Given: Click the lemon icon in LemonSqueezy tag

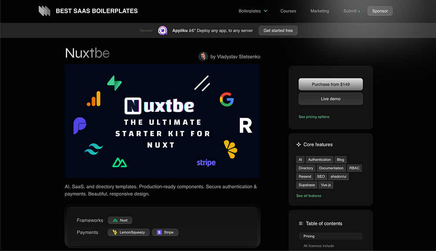Looking at the screenshot, I should coord(115,232).
